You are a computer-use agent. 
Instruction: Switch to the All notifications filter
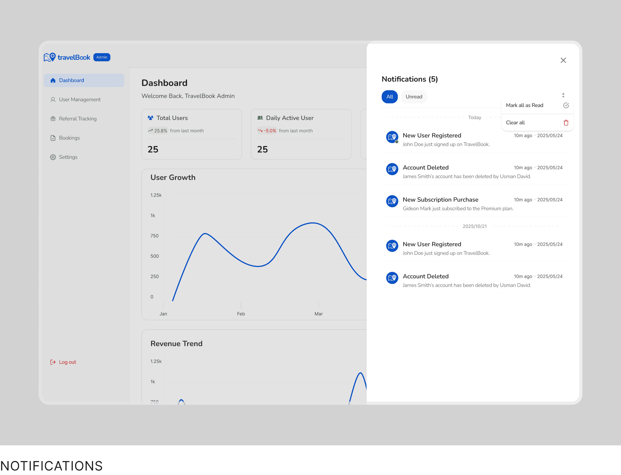coord(389,97)
